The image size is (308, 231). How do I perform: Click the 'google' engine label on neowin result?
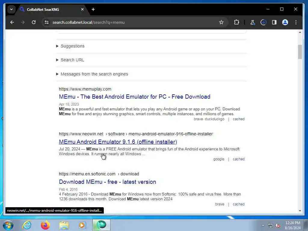pos(219,159)
